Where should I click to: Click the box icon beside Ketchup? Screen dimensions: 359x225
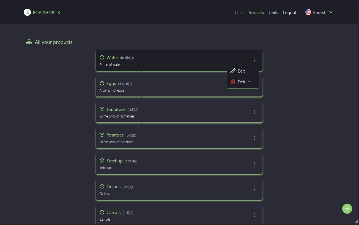point(102,161)
